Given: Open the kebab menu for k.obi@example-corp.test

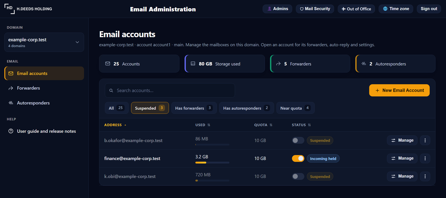Looking at the screenshot, I should (x=425, y=176).
